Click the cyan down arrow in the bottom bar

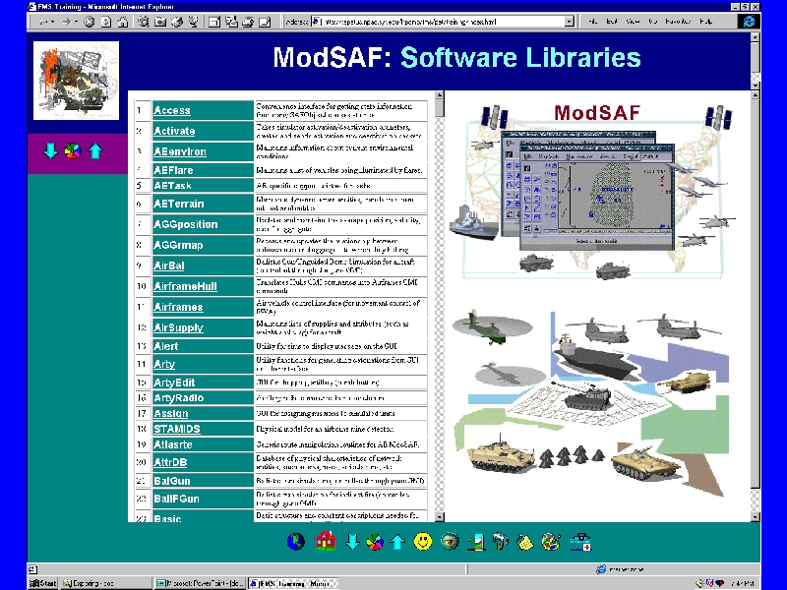(352, 542)
